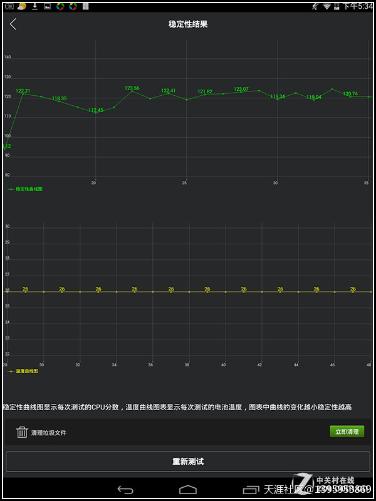Tap the explanation text about 稳定性曲线图 and CPU分数
The image size is (376, 501).
click(x=177, y=408)
